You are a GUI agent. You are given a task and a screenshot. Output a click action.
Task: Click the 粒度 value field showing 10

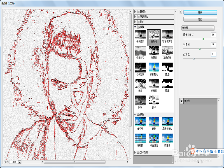pos(214,45)
